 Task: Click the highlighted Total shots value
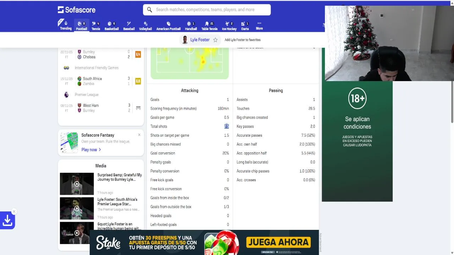pyautogui.click(x=227, y=126)
